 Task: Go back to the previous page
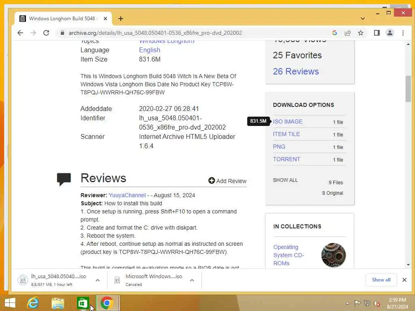[x=20, y=33]
